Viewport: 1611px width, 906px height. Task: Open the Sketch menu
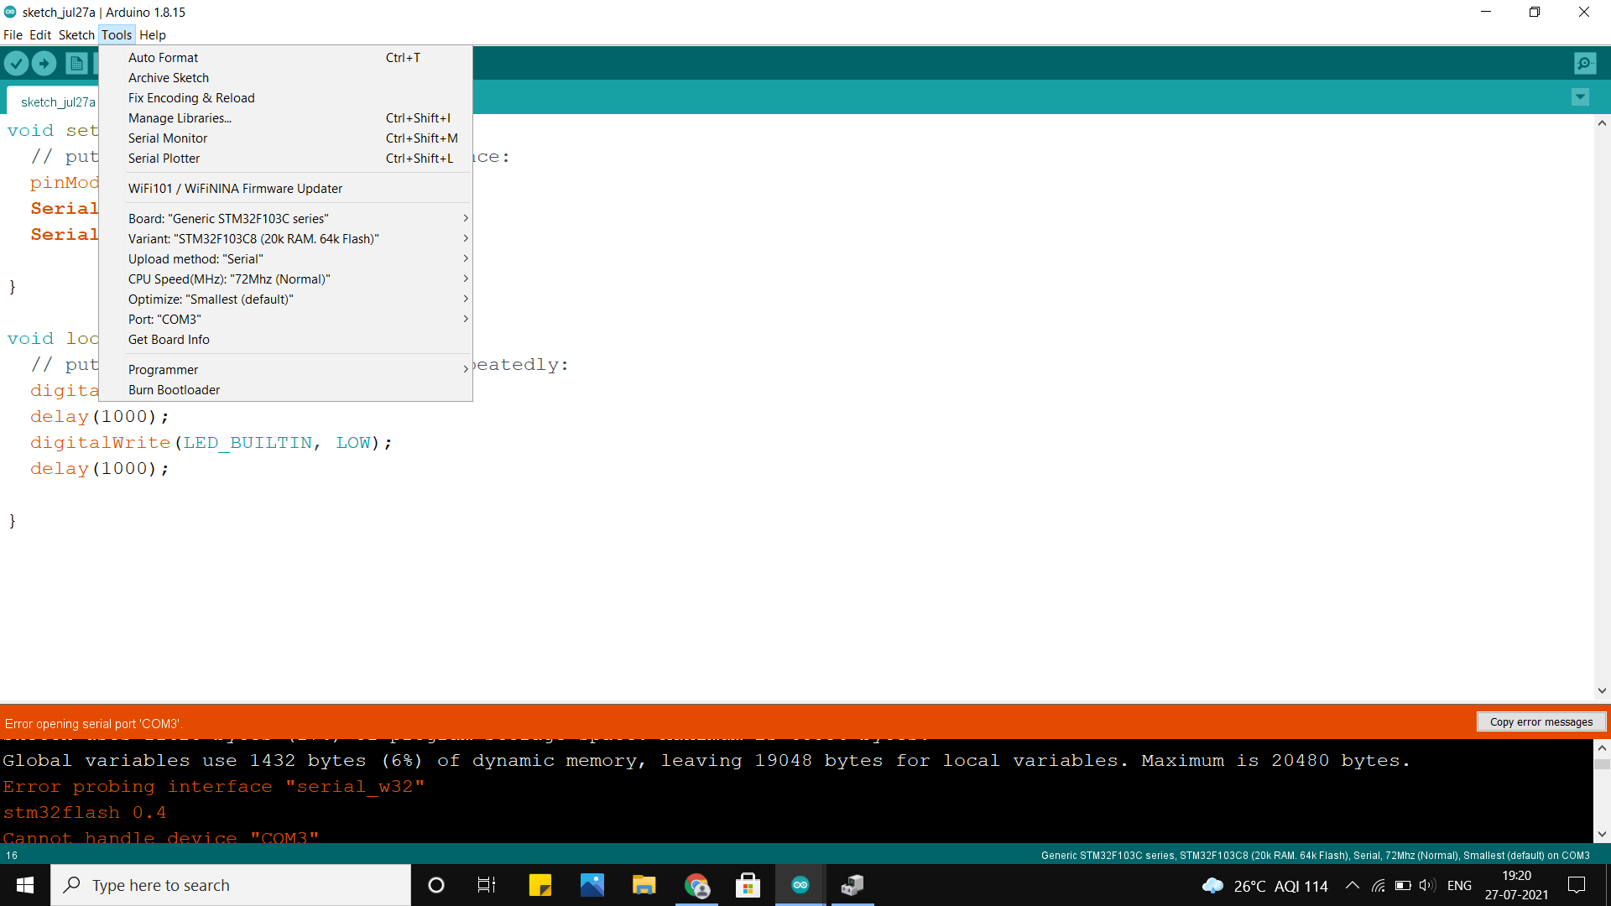coord(76,34)
